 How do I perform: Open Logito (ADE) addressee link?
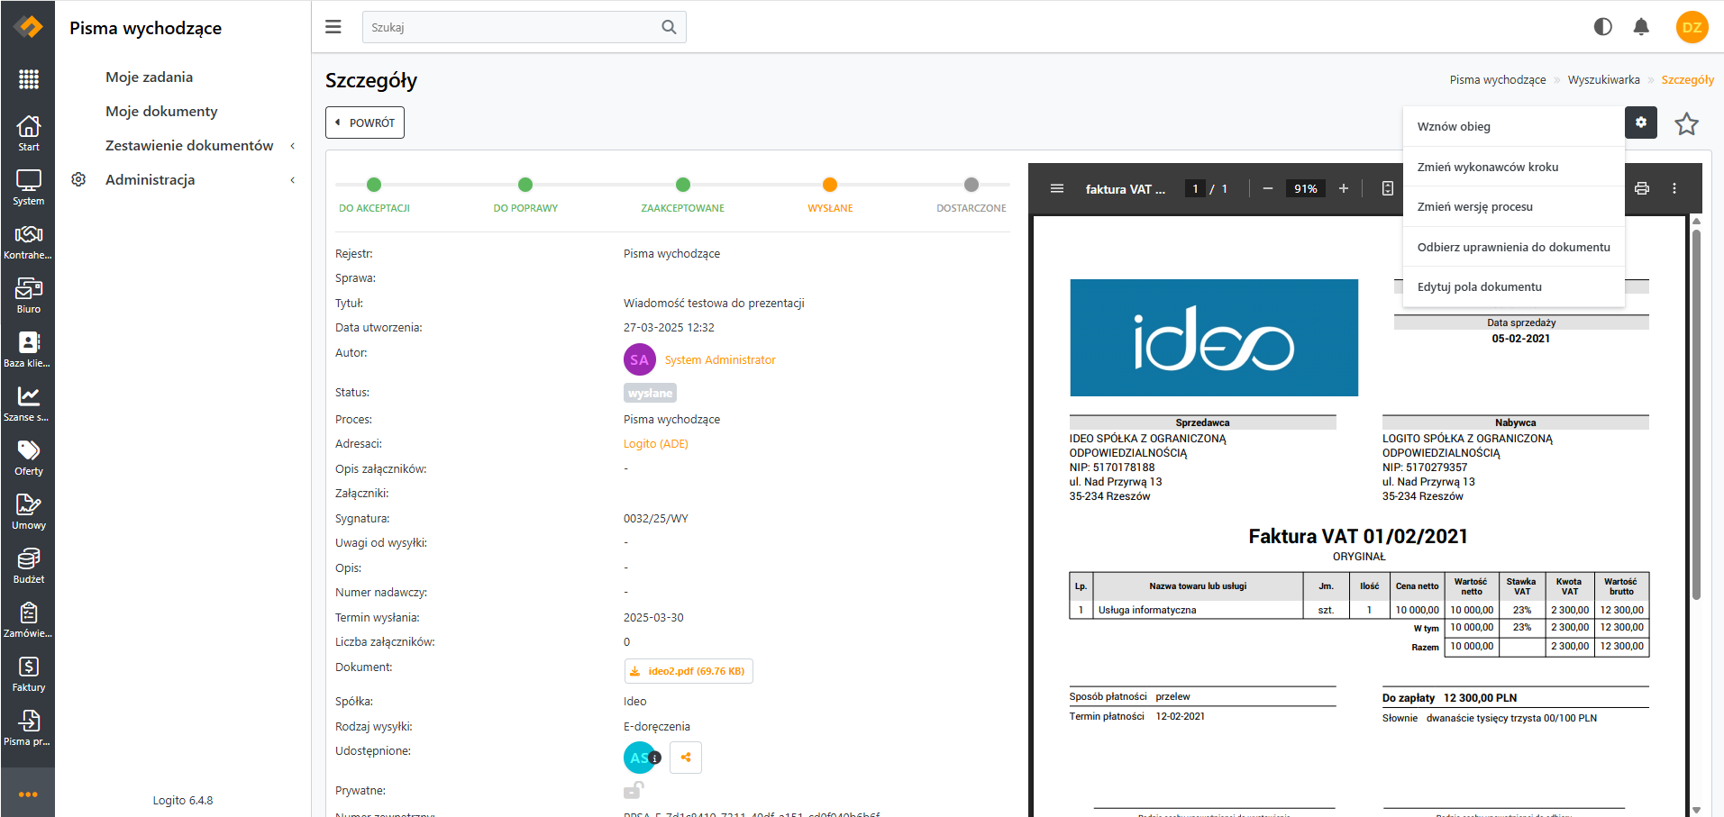pyautogui.click(x=655, y=444)
